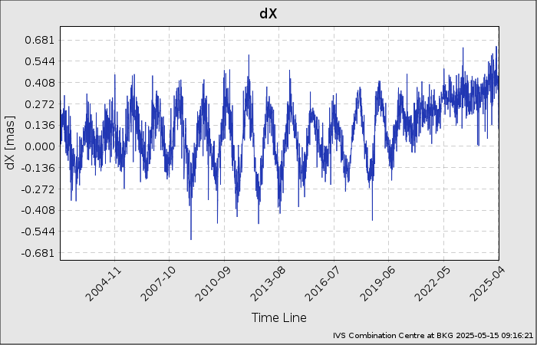Click the 0.544 y-axis tick label

point(39,61)
